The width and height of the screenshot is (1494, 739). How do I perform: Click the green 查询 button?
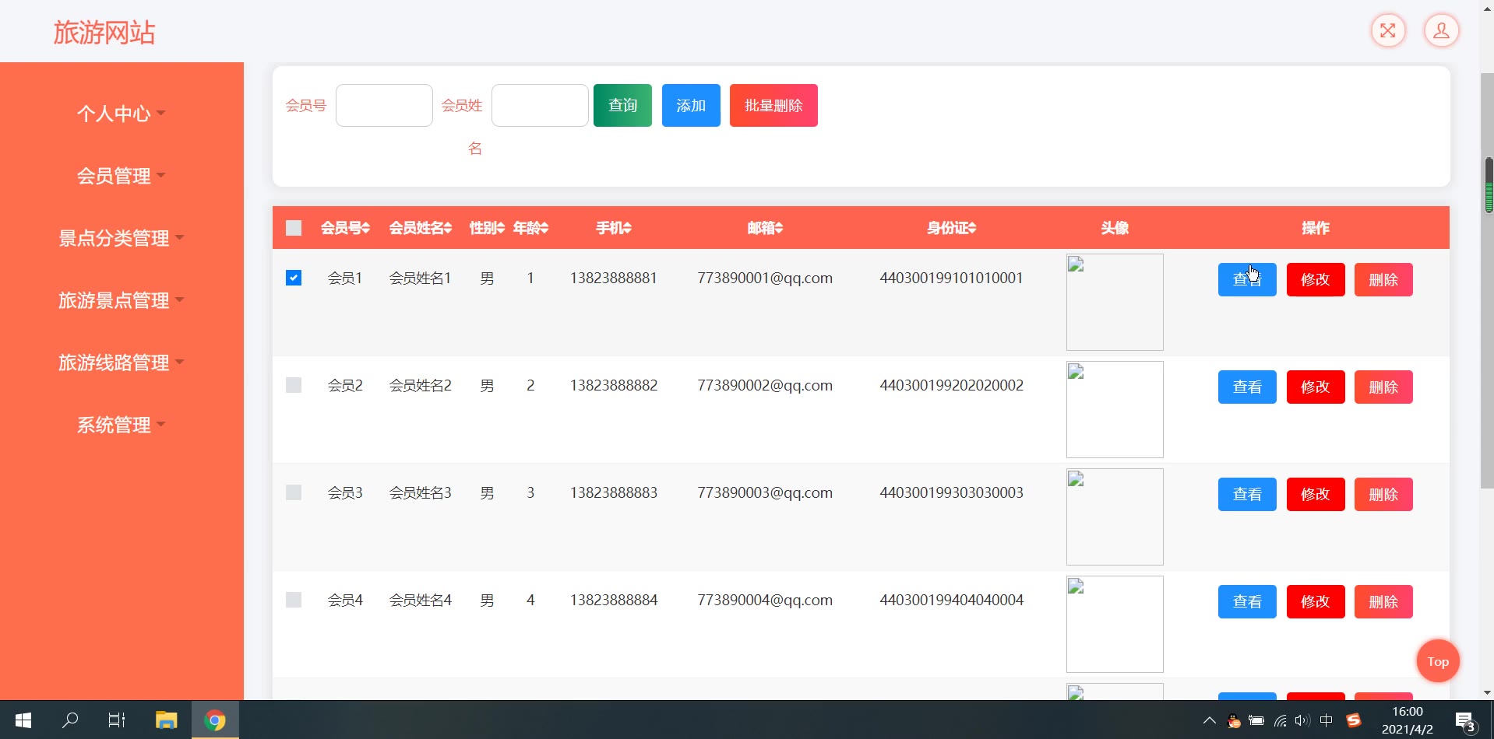click(x=622, y=105)
